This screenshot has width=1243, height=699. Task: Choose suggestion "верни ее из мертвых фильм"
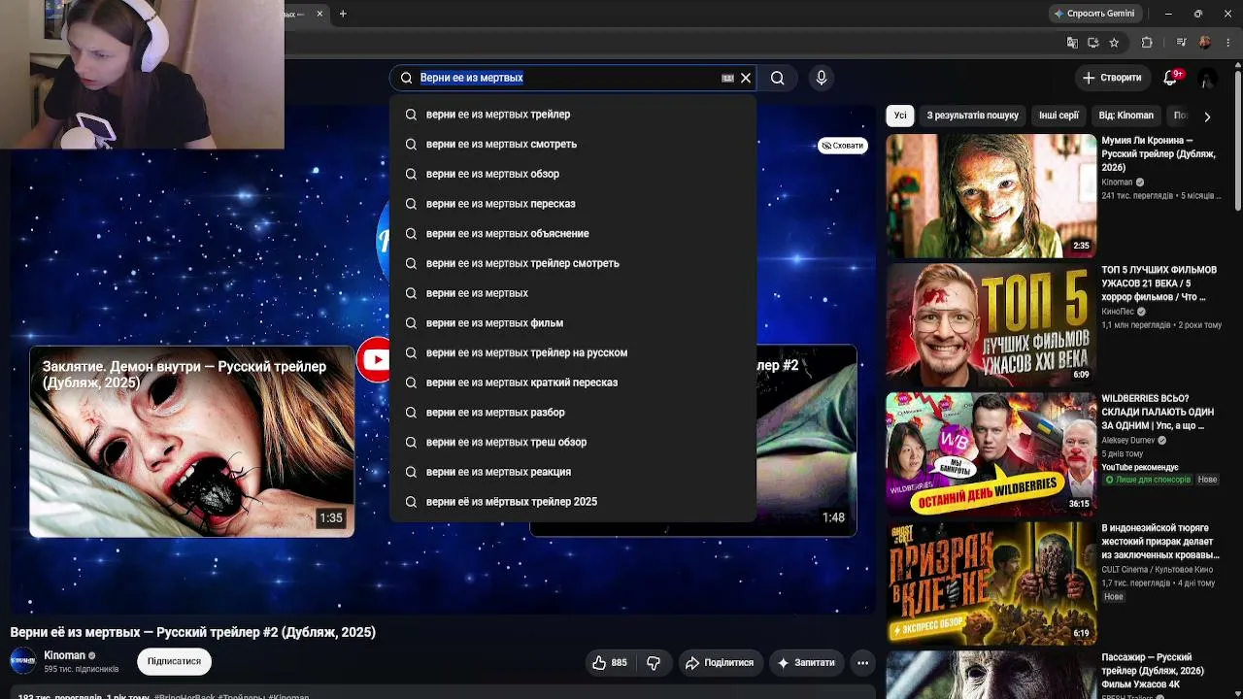573,323
